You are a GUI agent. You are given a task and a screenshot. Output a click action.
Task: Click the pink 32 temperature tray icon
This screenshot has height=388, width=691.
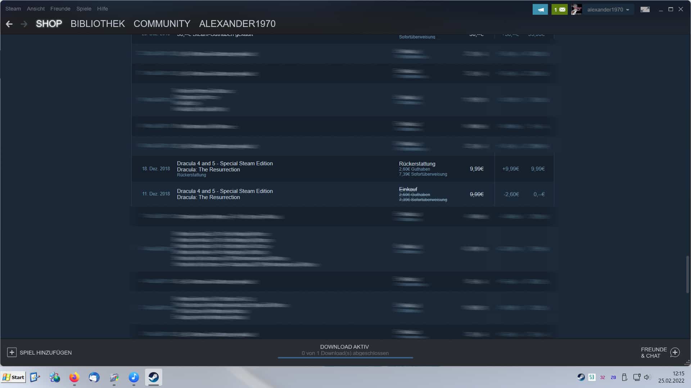[x=602, y=378]
